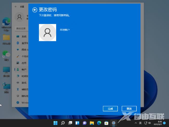This screenshot has width=169, height=127.
Task: Go back using the Change password arrow
Action: pos(35,10)
